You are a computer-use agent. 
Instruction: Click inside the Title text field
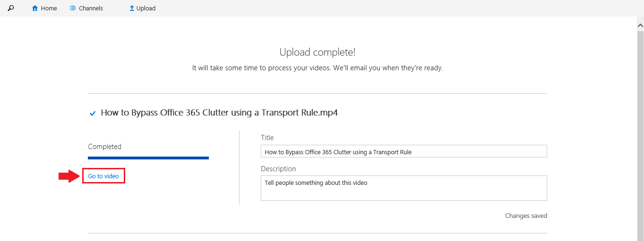pyautogui.click(x=404, y=151)
